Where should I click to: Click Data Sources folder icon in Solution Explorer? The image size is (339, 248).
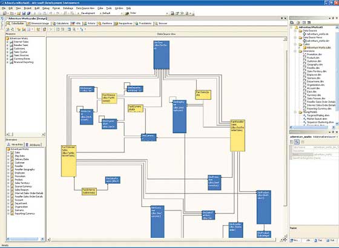click(300, 31)
